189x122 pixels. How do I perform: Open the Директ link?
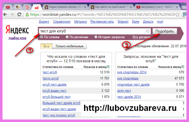point(44,22)
